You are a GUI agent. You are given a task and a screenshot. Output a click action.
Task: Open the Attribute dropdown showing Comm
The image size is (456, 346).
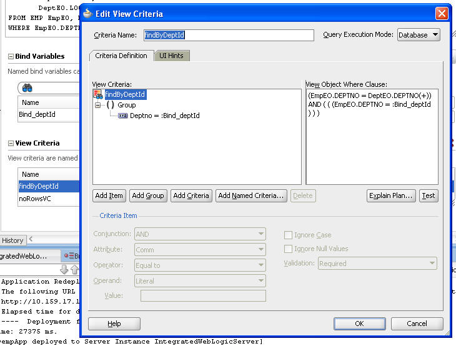point(200,250)
